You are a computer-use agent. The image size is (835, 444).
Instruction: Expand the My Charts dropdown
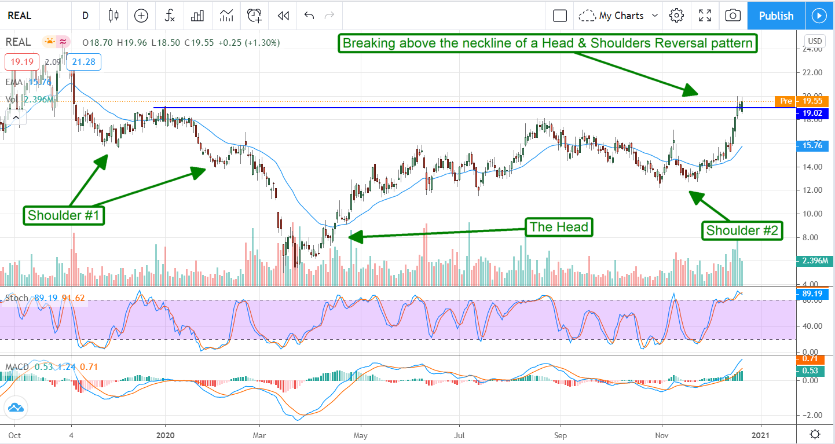tap(620, 16)
